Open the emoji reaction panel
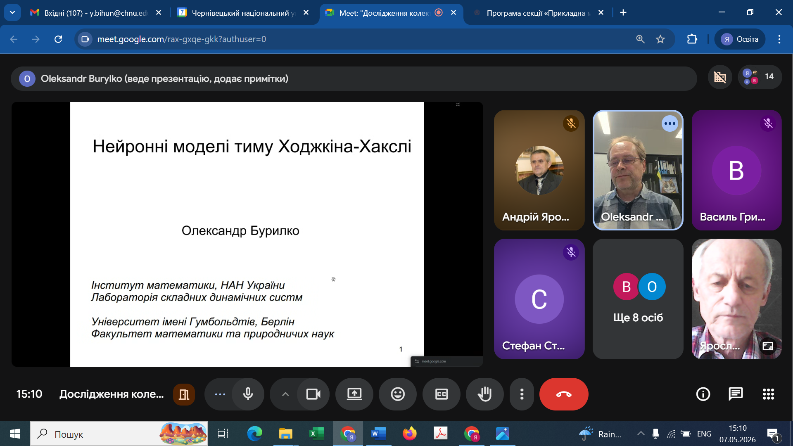The height and width of the screenshot is (446, 793). point(398,394)
